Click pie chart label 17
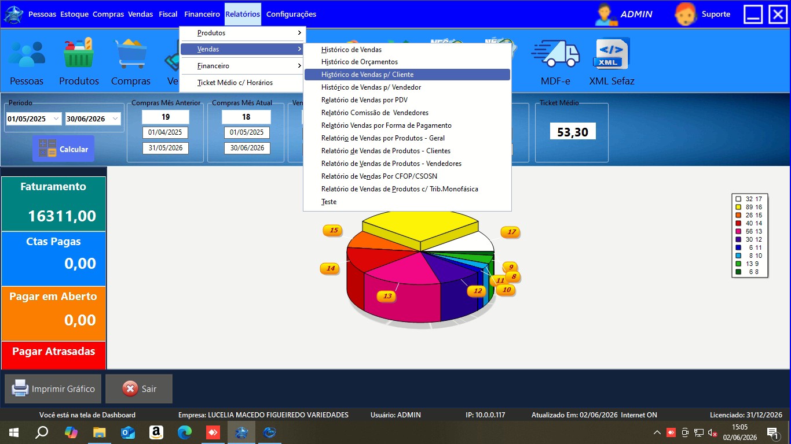Image resolution: width=791 pixels, height=444 pixels. pyautogui.click(x=511, y=232)
